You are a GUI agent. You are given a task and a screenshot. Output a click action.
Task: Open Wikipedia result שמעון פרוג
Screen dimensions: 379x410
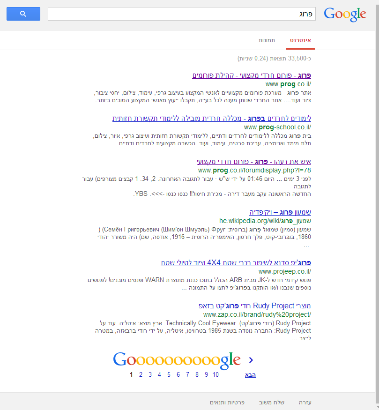coord(280,212)
